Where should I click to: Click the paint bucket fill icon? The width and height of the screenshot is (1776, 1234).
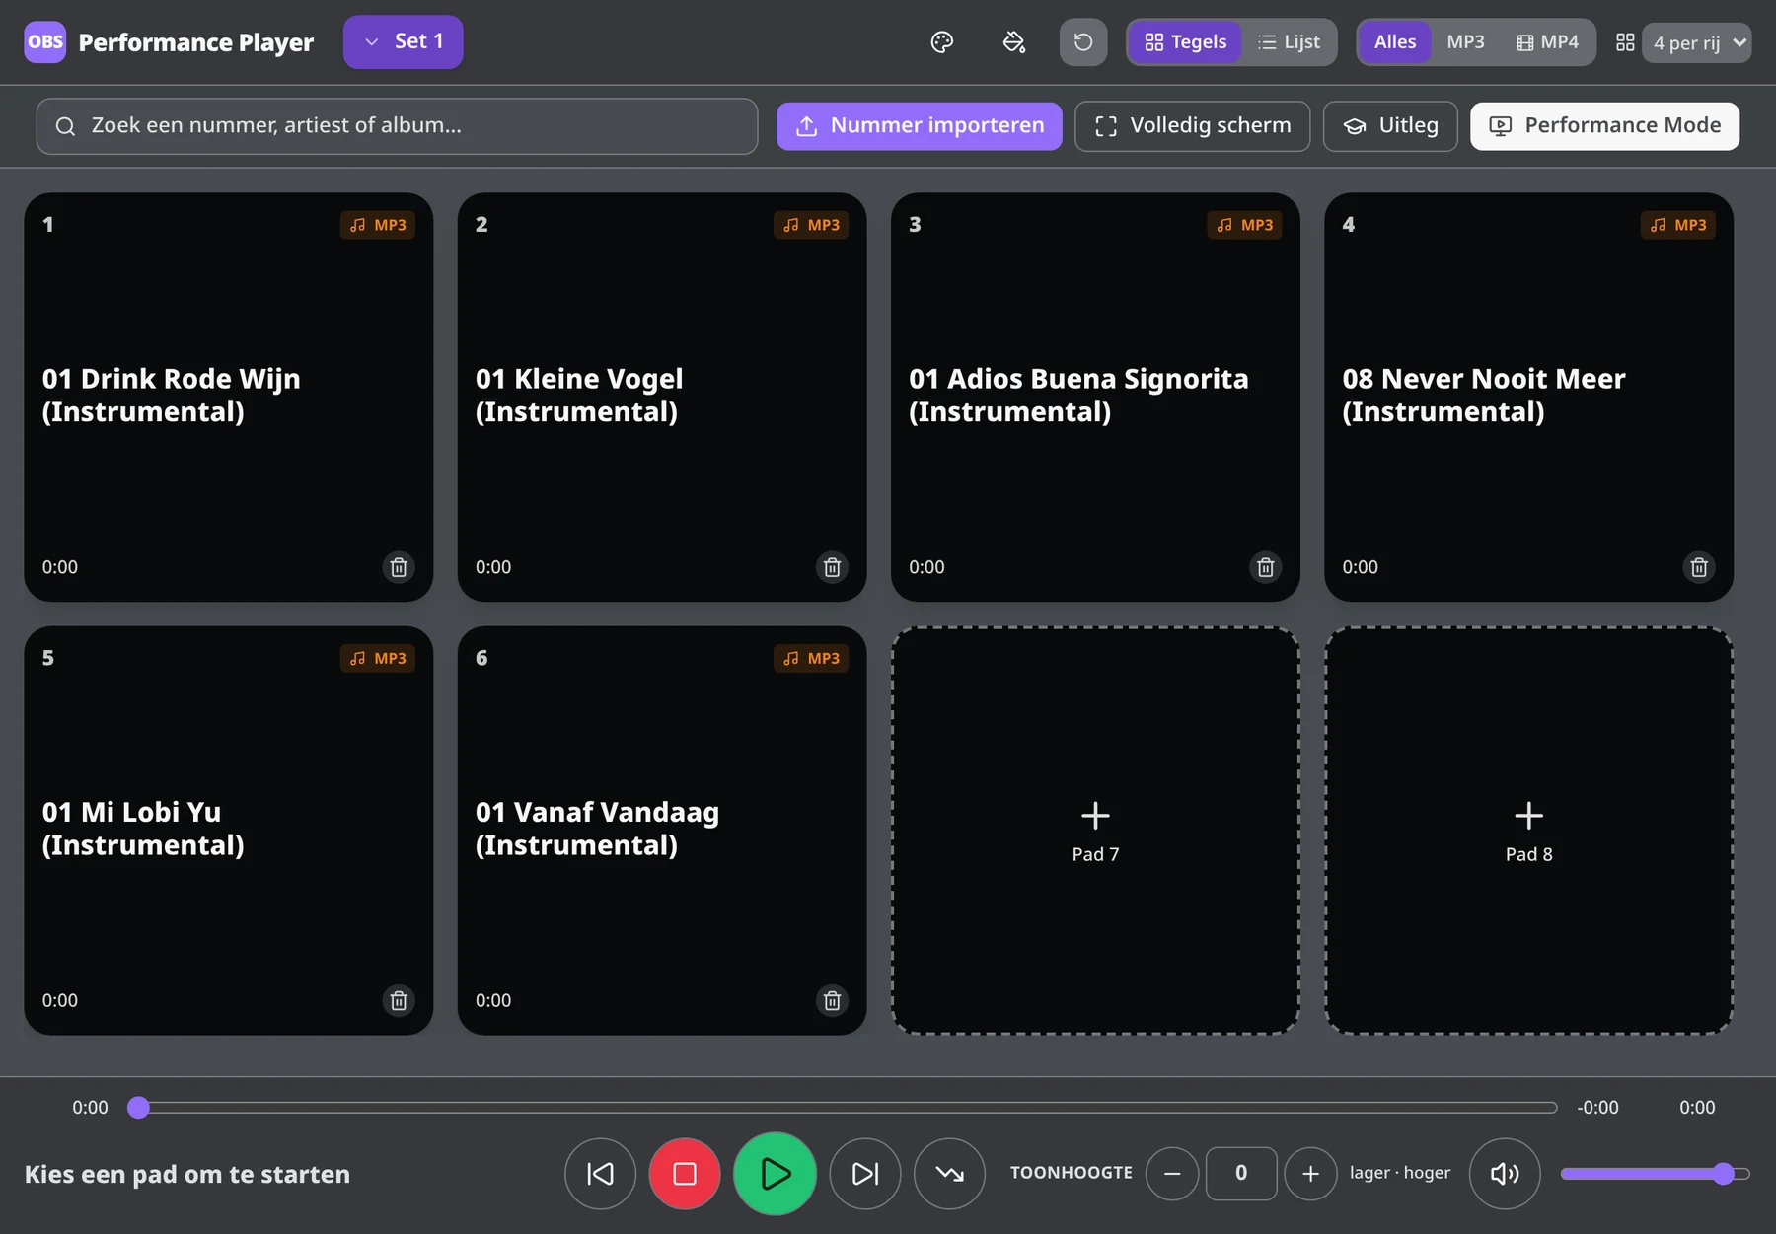click(1013, 42)
